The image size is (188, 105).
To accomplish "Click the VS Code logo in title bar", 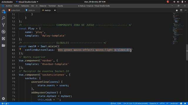I will [3, 6].
